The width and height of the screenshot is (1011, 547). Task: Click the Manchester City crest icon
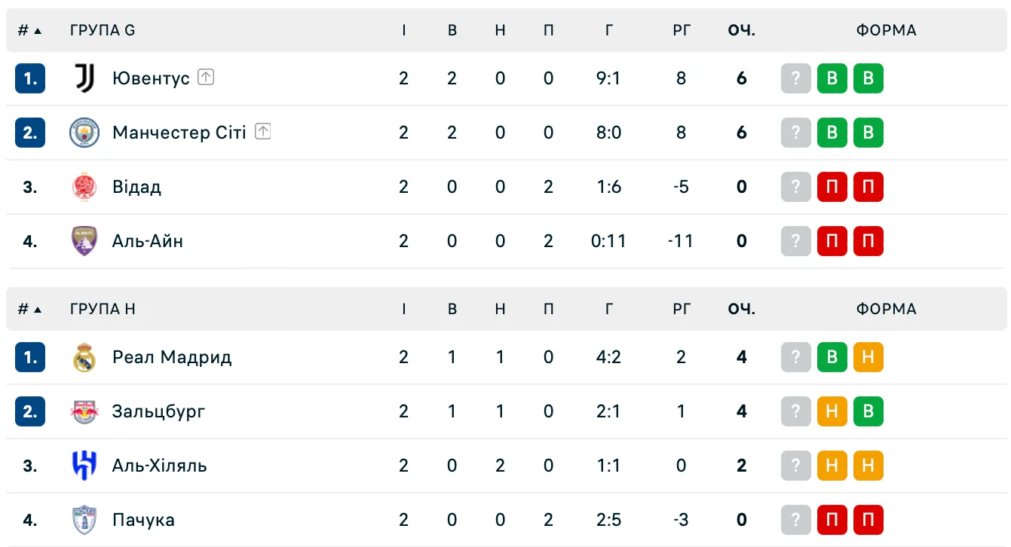point(84,133)
